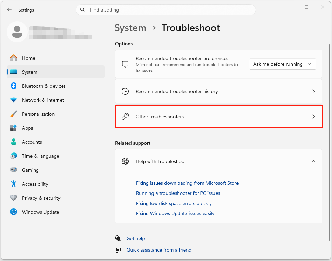The image size is (332, 261).
Task: Click the Privacy & security shield icon
Action: coord(13,198)
